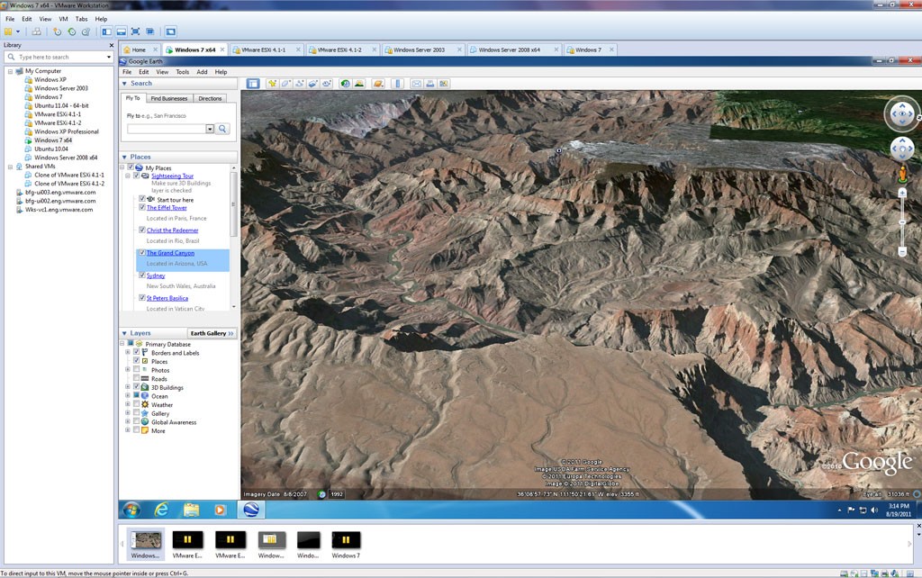Screen dimensions: 922x578
Task: Collapse the Shared VMs tree node
Action: pyautogui.click(x=10, y=167)
